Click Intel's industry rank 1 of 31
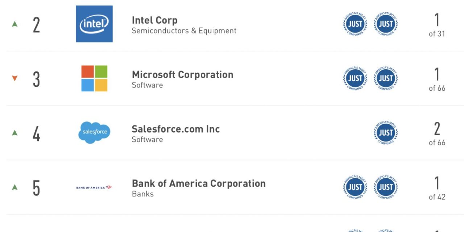The height and width of the screenshot is (232, 464). click(x=437, y=25)
